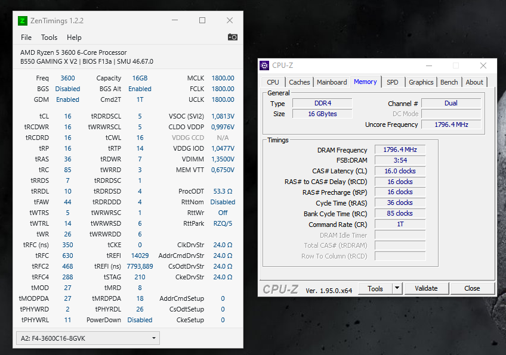Switch to the CPU tab in CPU-Z
The height and width of the screenshot is (355, 506).
[273, 82]
